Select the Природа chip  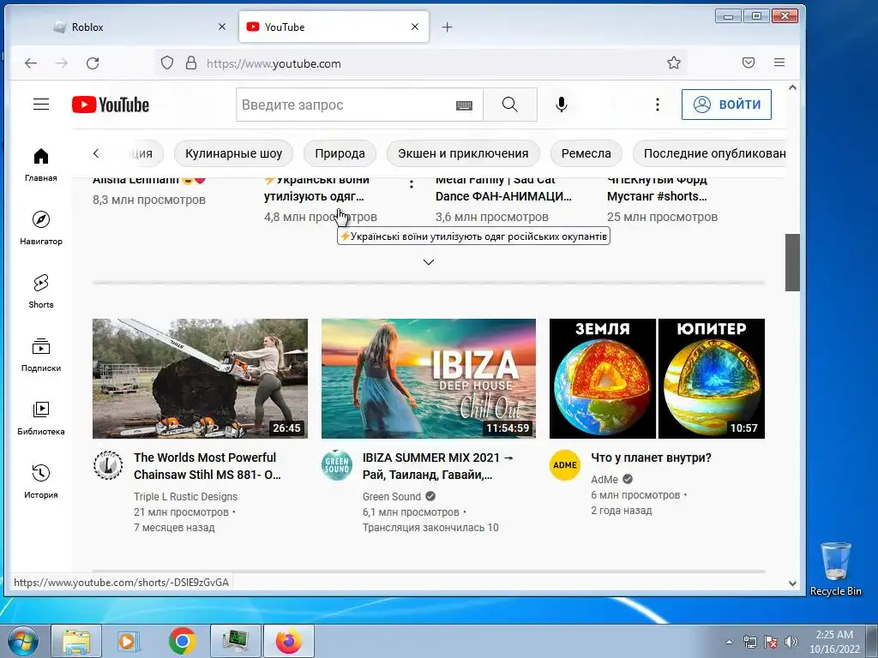(340, 153)
